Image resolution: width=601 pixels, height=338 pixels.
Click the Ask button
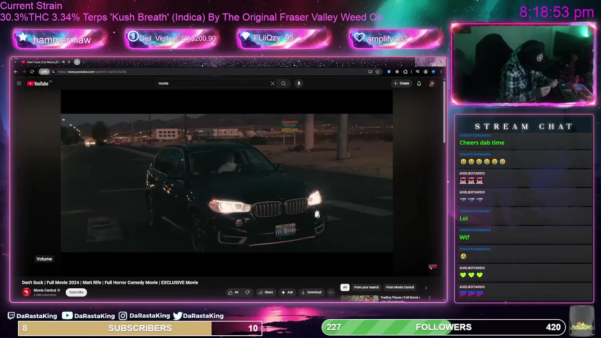(x=287, y=292)
